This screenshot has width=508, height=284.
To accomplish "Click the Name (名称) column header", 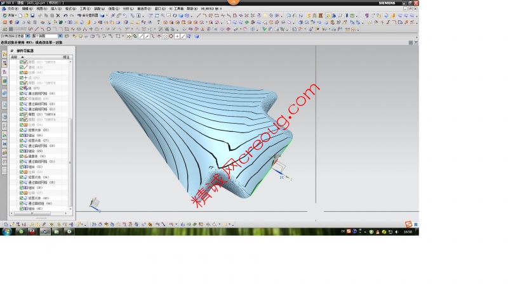I will [14, 57].
